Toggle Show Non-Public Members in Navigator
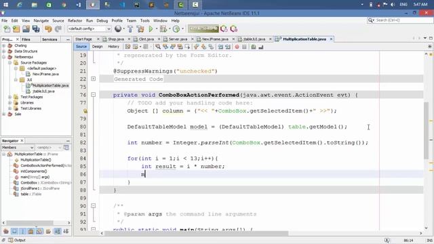This screenshot has height=244, width=434. tap(31, 231)
